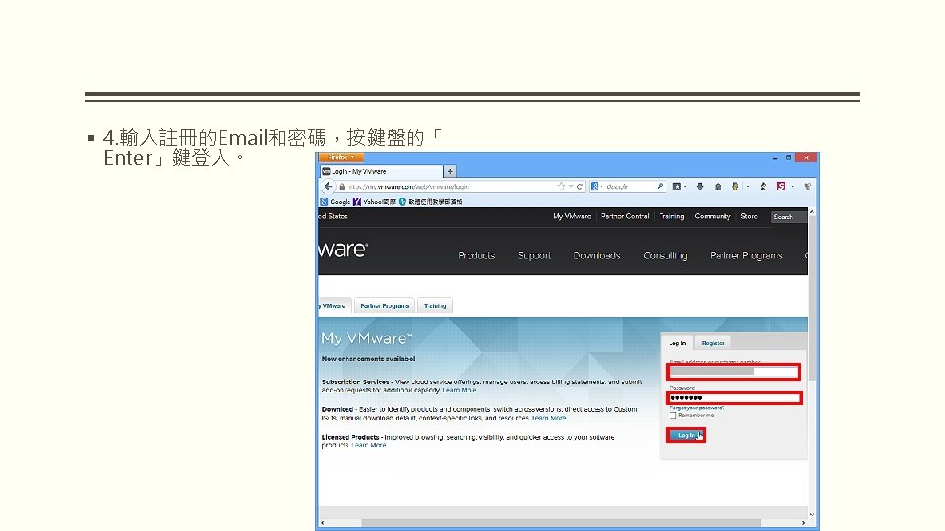The image size is (945, 531).
Task: Click Forgot your password link
Action: (x=697, y=408)
